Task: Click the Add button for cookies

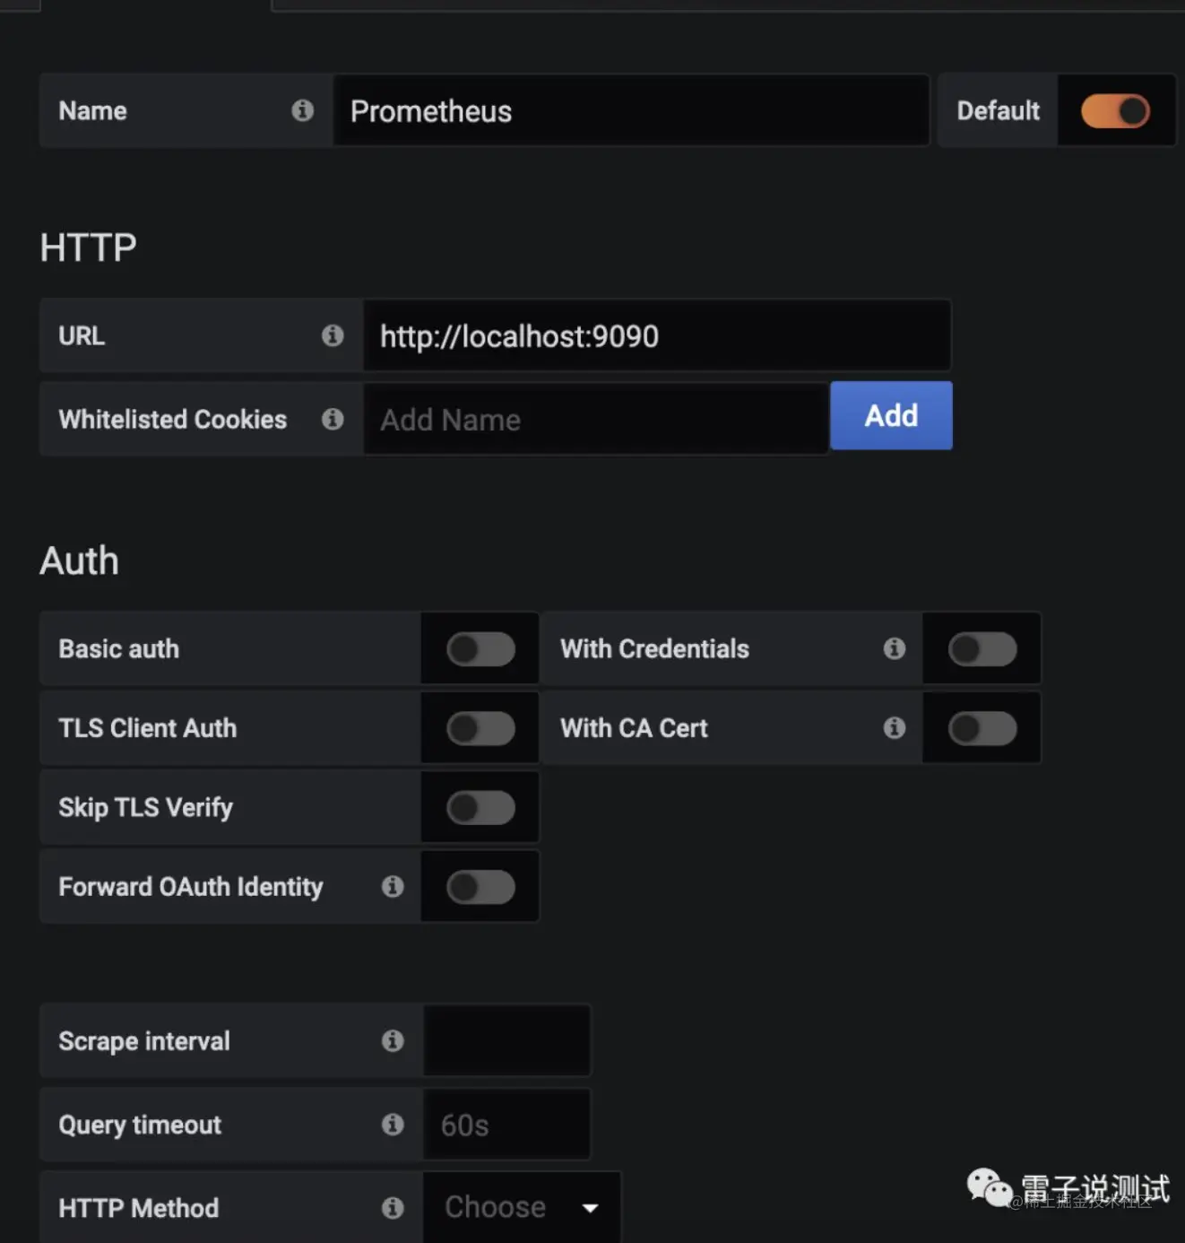Action: [891, 415]
